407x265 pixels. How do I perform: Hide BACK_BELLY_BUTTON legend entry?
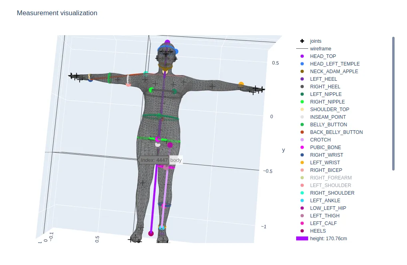336,132
